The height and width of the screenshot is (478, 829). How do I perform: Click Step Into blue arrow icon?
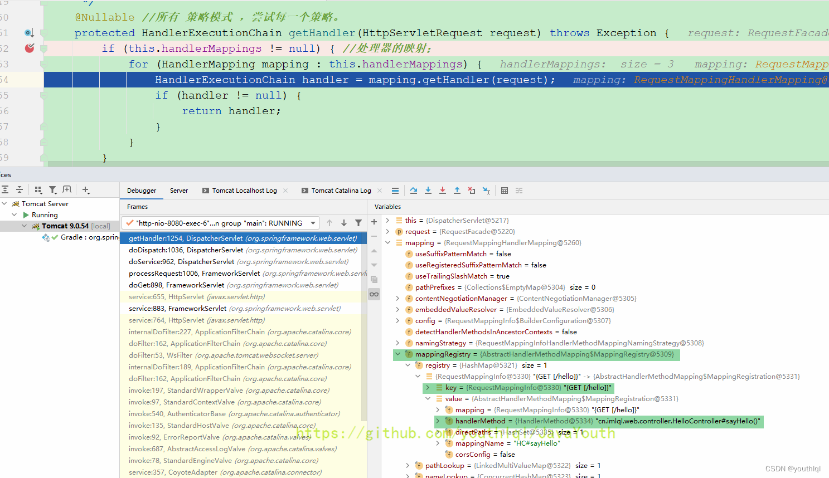pyautogui.click(x=428, y=191)
